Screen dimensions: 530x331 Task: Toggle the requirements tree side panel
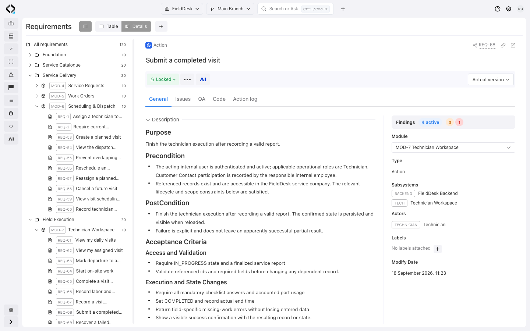[85, 26]
